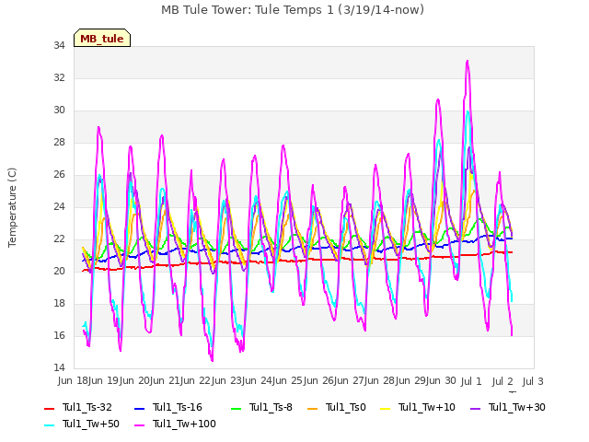Select the Tul1_Tw+50 legend label
The image size is (589, 442).
(91, 424)
